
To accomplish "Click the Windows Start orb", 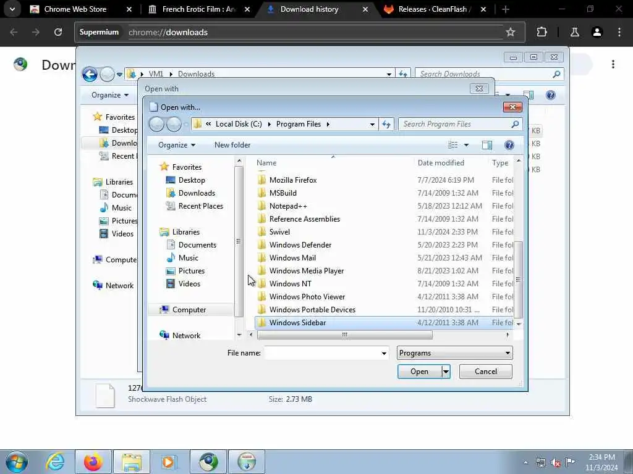I will coord(17,462).
